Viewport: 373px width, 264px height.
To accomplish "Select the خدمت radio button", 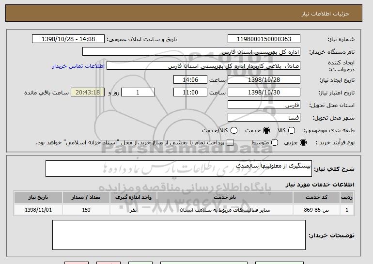I will [x=266, y=130].
